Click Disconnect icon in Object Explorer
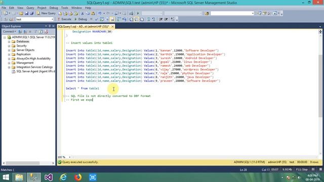The height and width of the screenshot is (182, 324). coord(25,31)
